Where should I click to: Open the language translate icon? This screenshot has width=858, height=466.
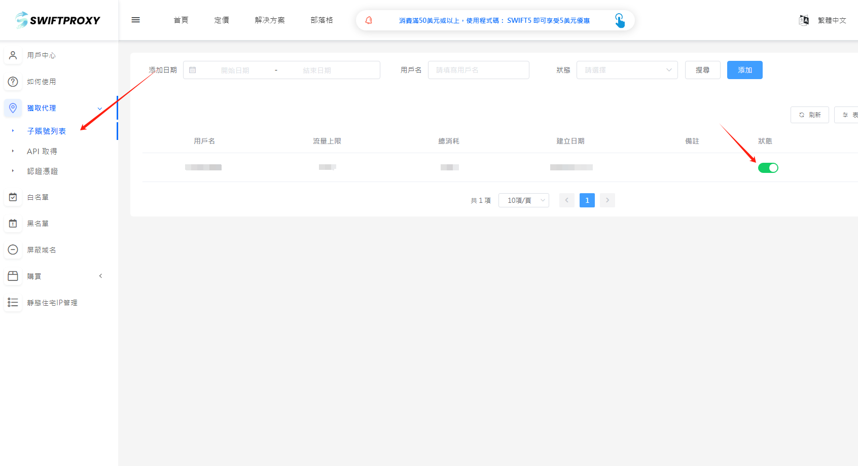tap(804, 20)
